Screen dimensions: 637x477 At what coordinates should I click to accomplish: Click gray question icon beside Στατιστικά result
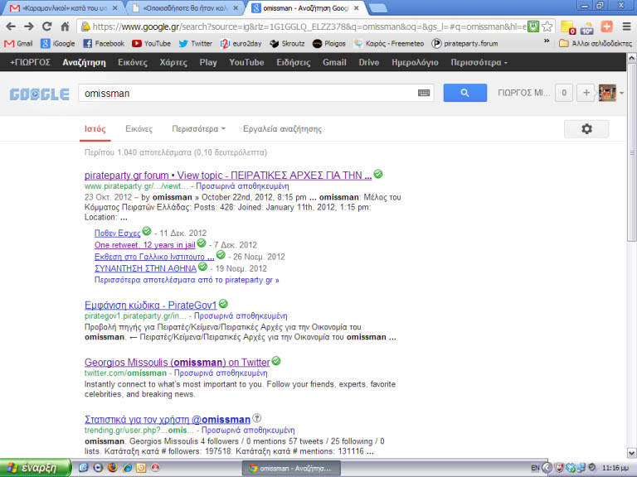click(257, 417)
